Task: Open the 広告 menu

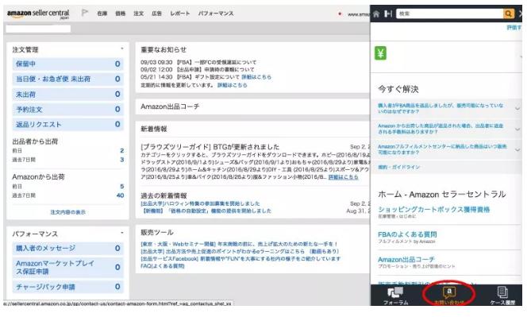Action: tap(156, 14)
